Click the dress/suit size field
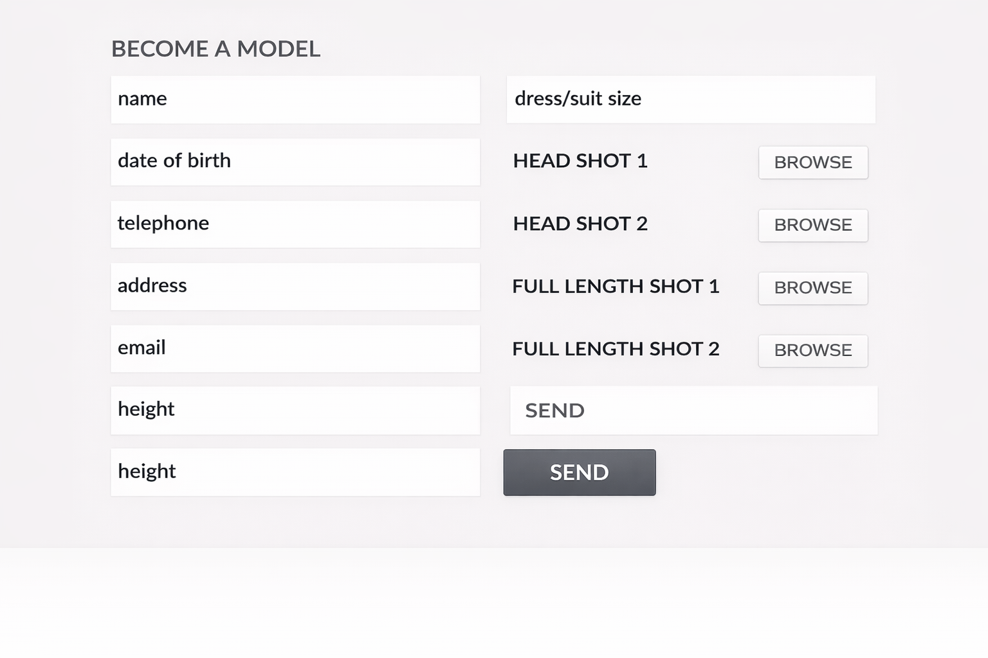988x658 pixels. tap(691, 99)
